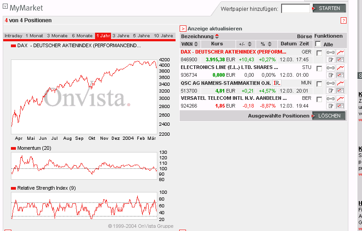Click WKN value 936734
Image resolution: width=362 pixels, height=231 pixels.
(x=189, y=75)
